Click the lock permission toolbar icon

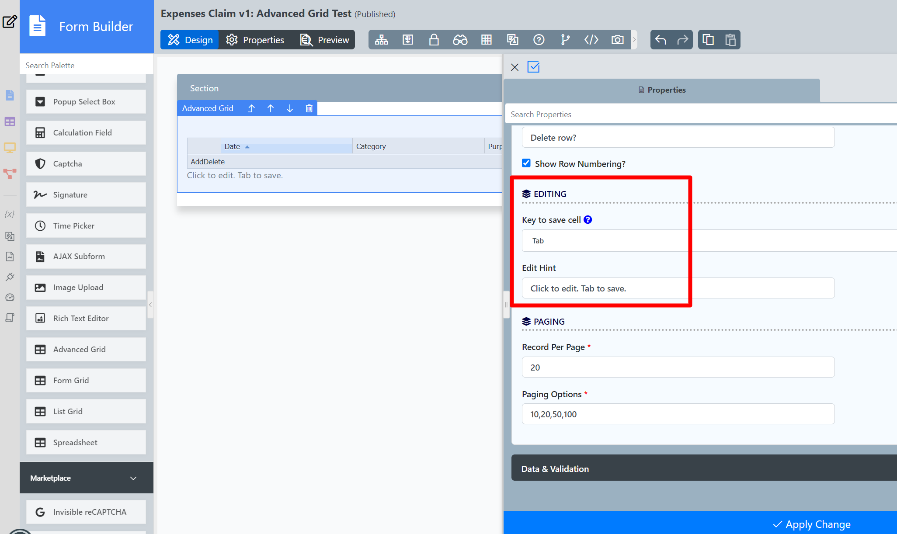pyautogui.click(x=434, y=40)
